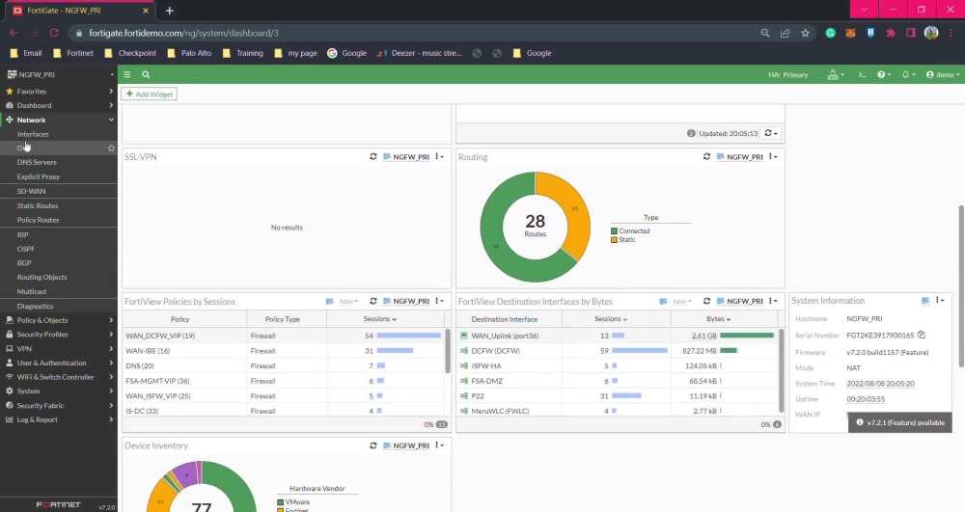This screenshot has height=512, width=965.
Task: Open SSL-VPN widget options menu
Action: (x=439, y=157)
